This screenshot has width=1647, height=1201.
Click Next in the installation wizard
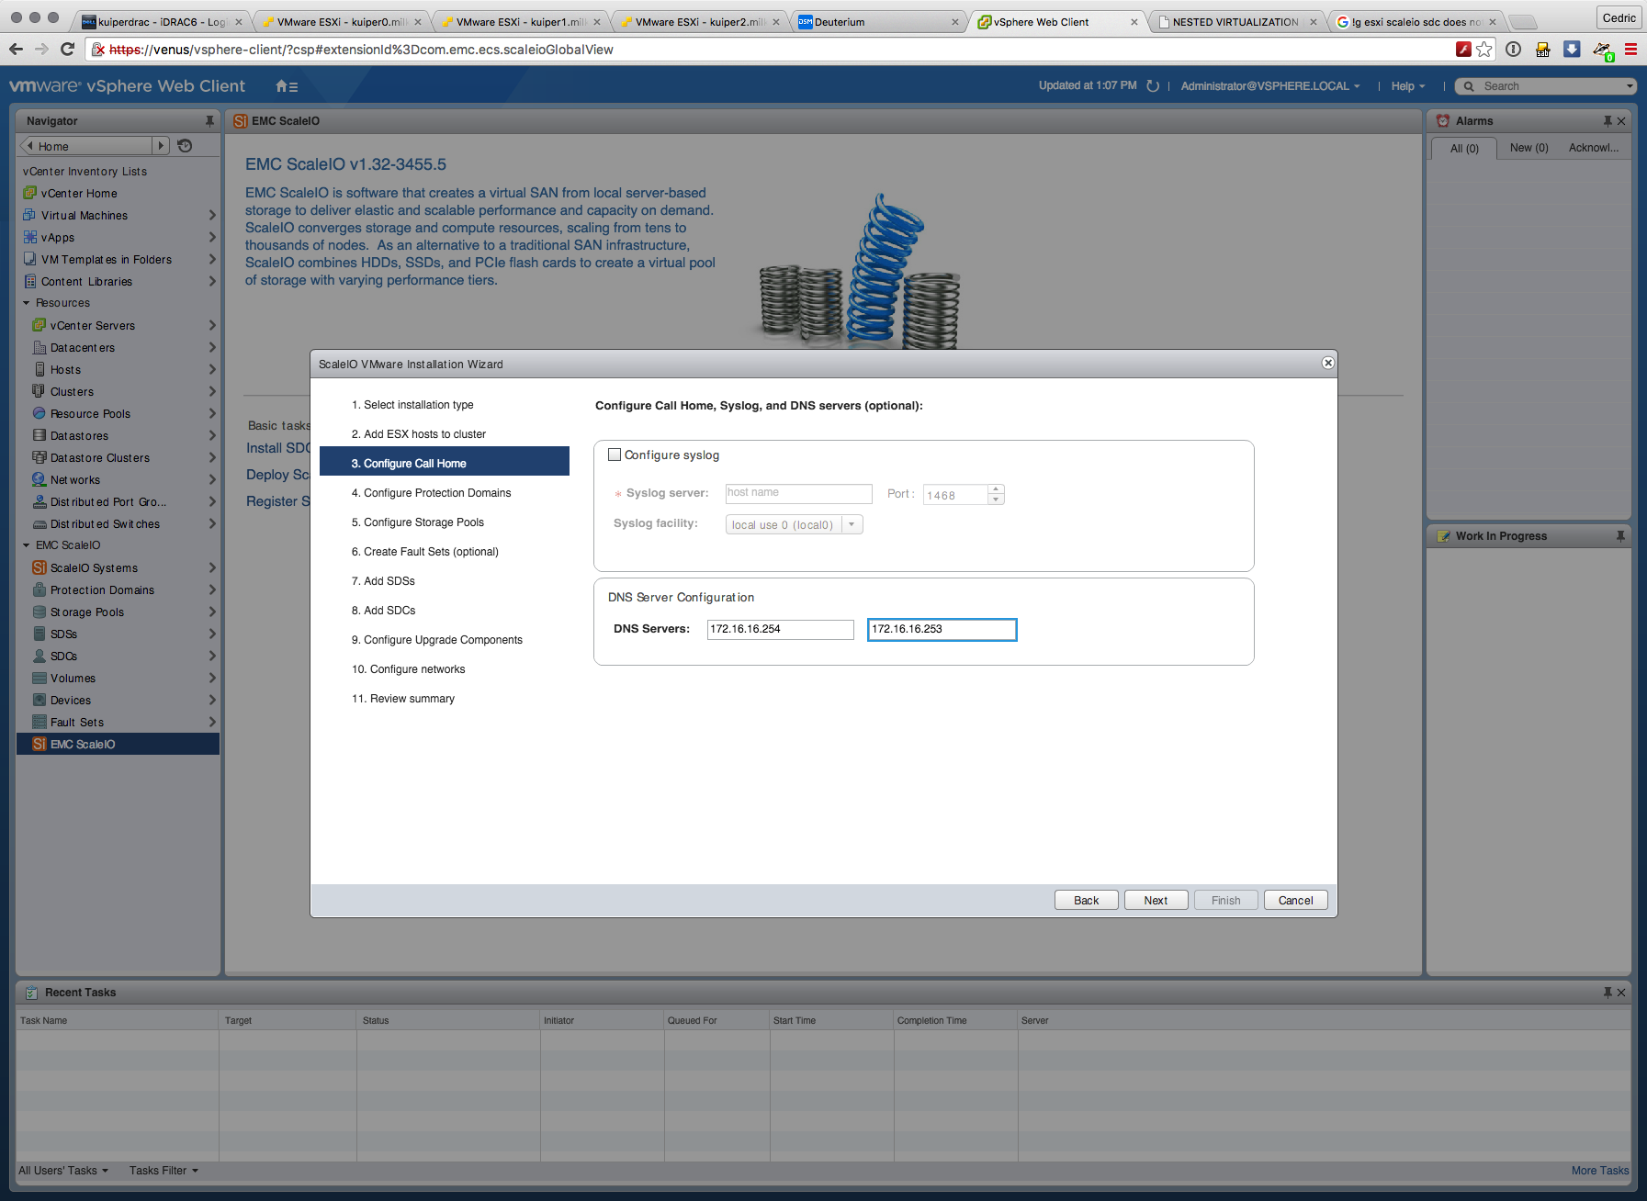(x=1156, y=901)
